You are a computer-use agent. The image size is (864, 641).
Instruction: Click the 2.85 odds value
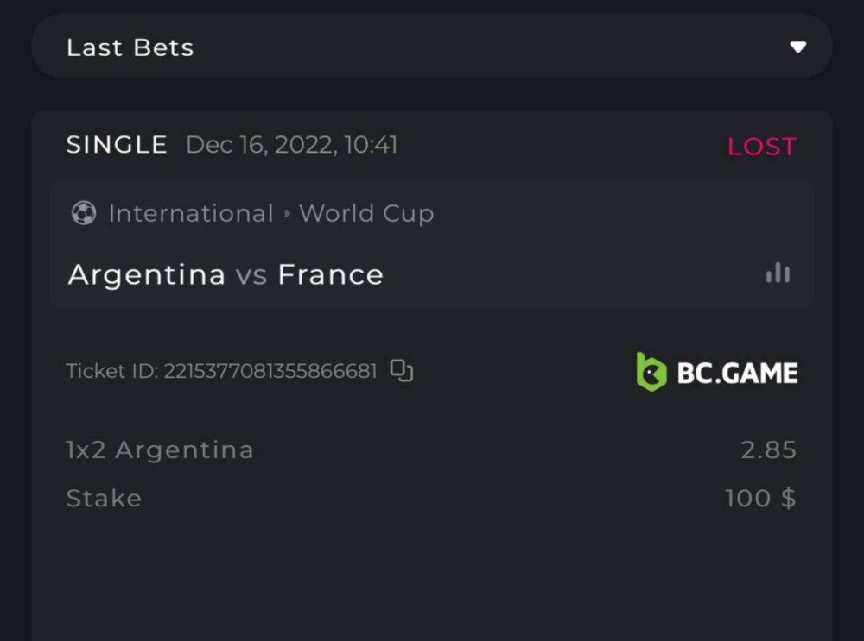point(768,449)
